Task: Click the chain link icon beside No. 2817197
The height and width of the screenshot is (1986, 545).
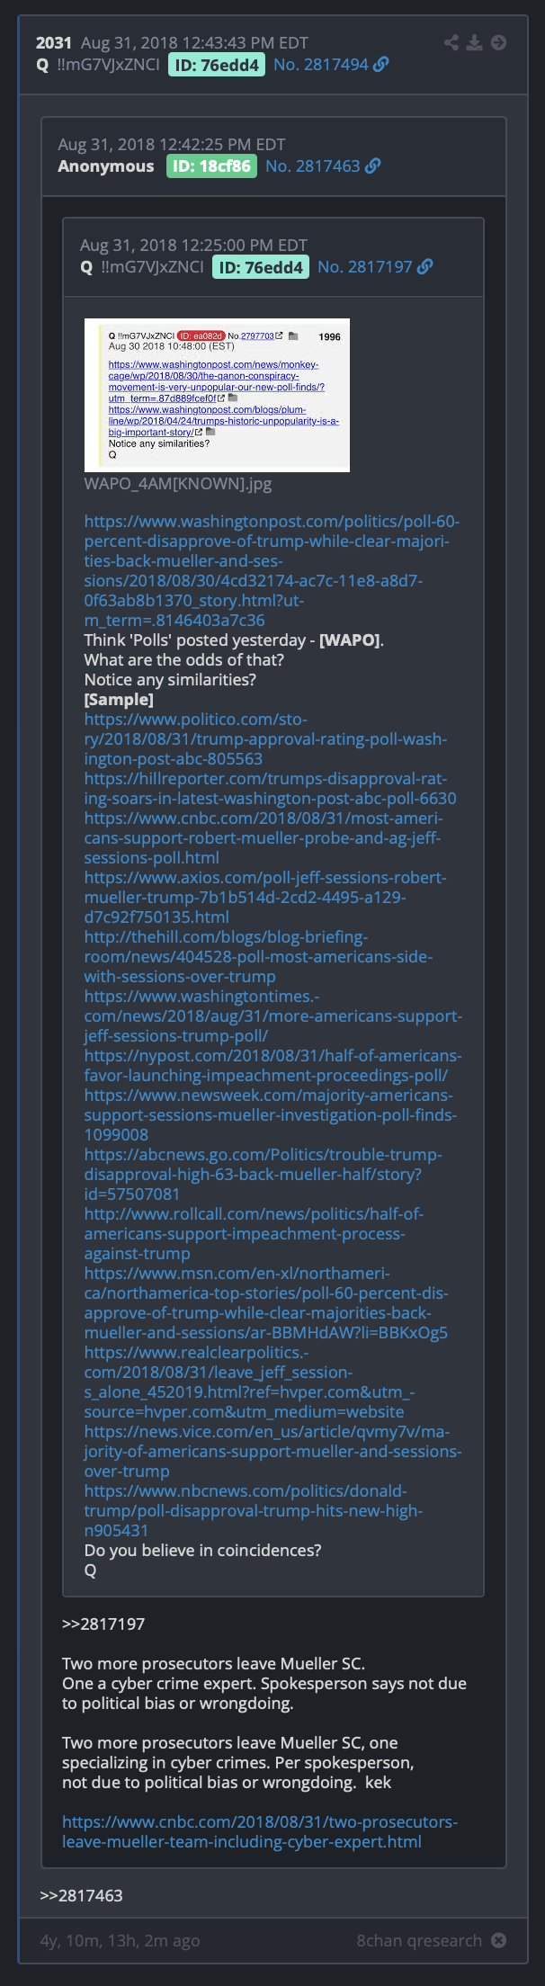Action: point(425,267)
